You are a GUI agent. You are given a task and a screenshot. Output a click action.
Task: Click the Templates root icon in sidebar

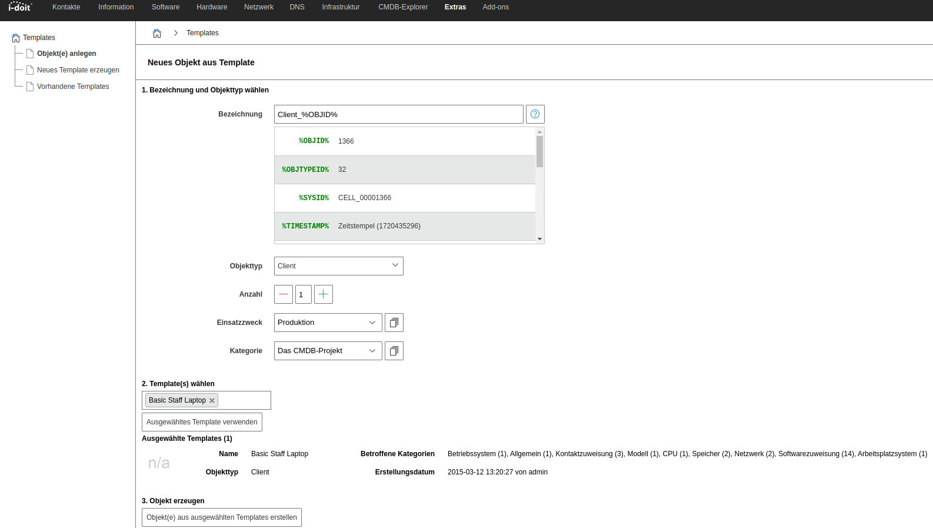tap(16, 38)
